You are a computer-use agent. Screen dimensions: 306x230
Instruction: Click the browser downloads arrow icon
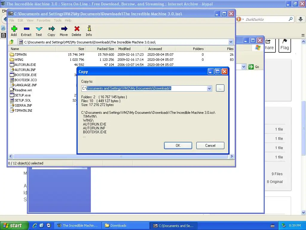301,19
